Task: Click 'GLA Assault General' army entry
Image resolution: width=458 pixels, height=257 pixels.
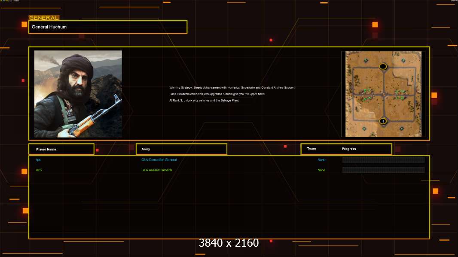Action: click(156, 170)
